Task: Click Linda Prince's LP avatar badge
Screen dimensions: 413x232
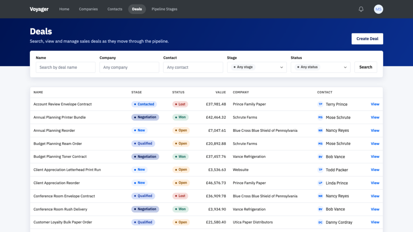Action: pyautogui.click(x=320, y=183)
